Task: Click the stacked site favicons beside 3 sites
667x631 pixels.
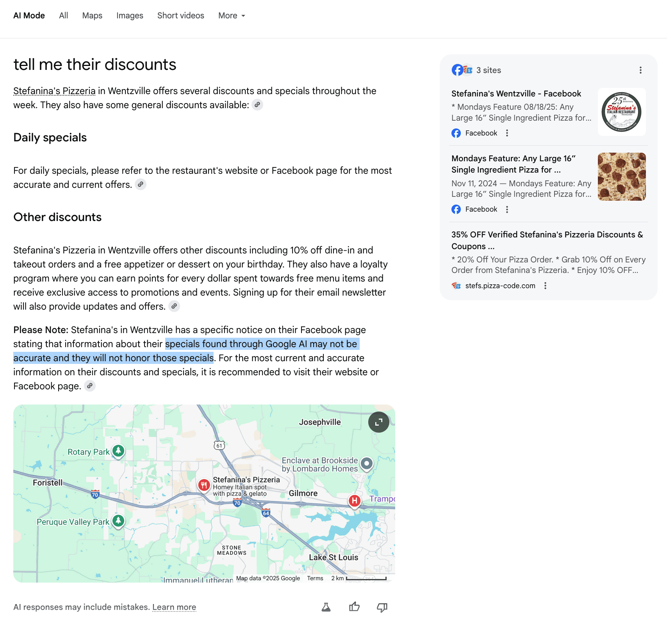Action: pos(462,70)
